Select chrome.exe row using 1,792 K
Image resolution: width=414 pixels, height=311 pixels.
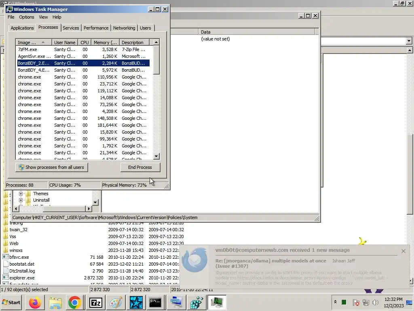pos(83,146)
